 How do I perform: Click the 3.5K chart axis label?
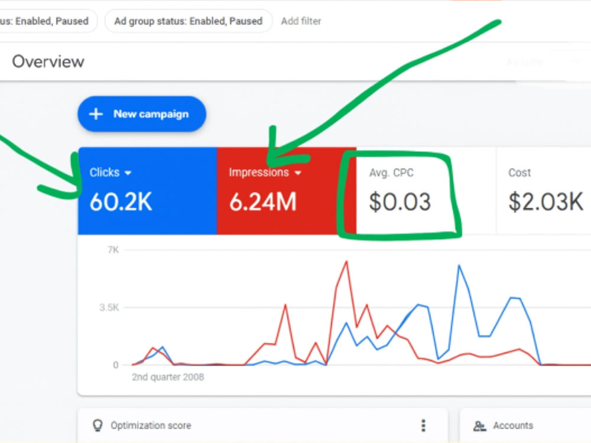(109, 307)
